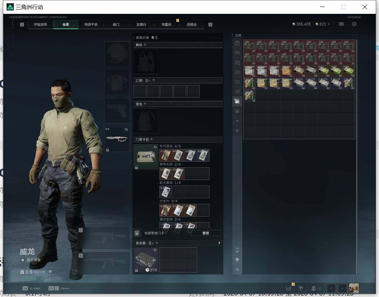This screenshot has height=297, width=379.
Task: Select the empty body armor slot
Action: tap(117, 83)
